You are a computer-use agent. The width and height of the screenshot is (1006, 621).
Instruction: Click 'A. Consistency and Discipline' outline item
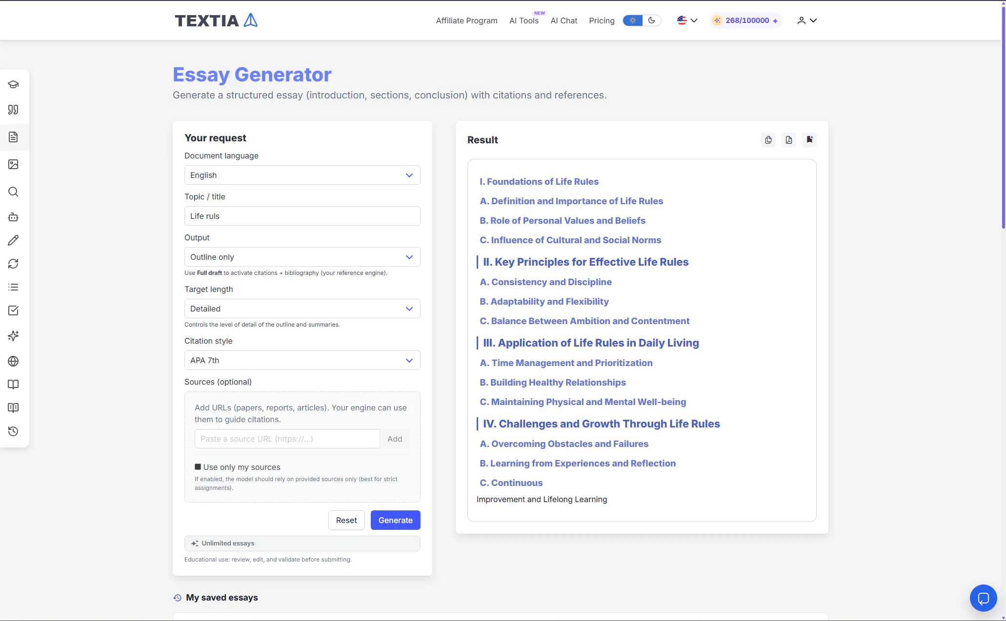(545, 282)
